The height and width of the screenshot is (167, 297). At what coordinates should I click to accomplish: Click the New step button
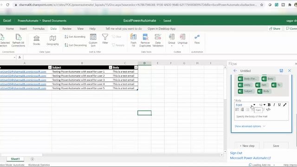[247, 146]
